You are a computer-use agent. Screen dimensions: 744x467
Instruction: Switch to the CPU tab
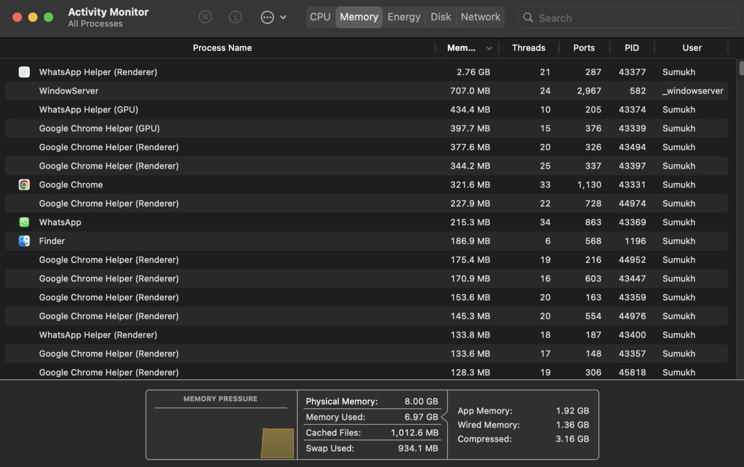coord(320,17)
